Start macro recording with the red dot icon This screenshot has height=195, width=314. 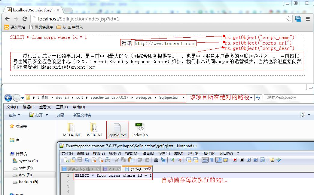coord(235,160)
